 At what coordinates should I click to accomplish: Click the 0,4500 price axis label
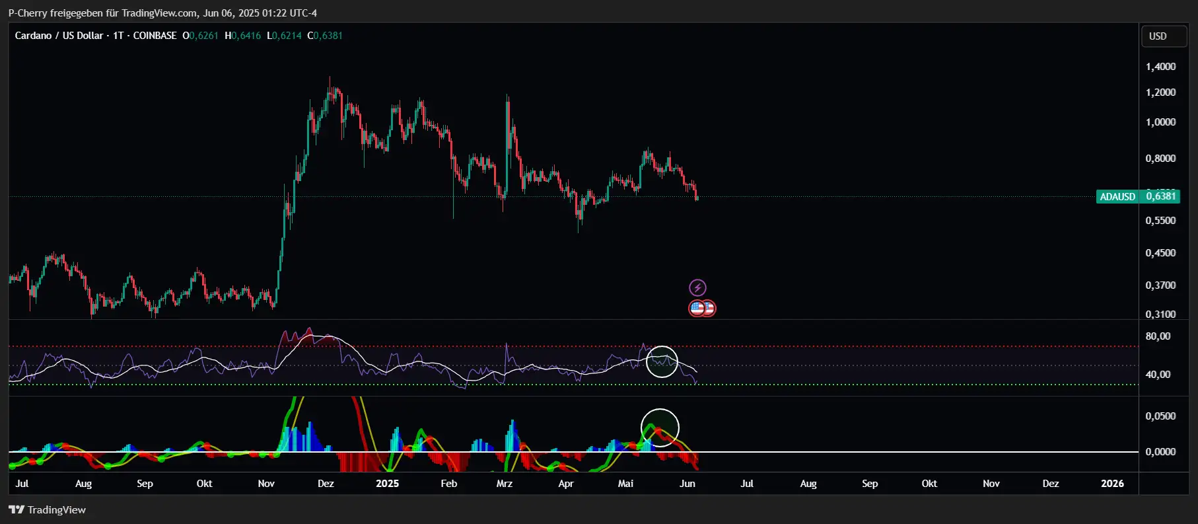1160,253
